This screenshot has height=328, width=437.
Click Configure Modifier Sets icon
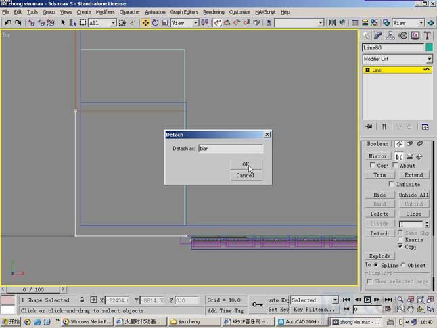[425, 126]
